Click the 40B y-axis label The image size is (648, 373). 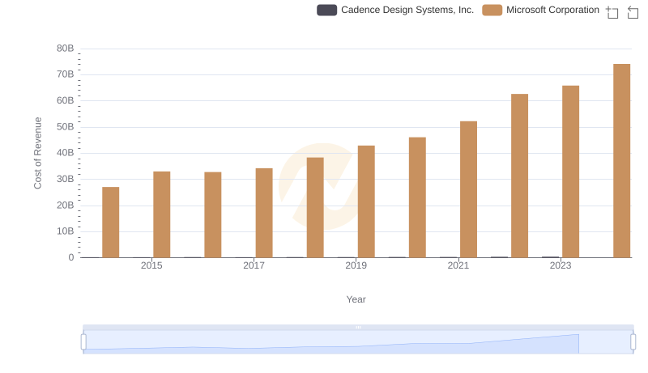tap(66, 153)
